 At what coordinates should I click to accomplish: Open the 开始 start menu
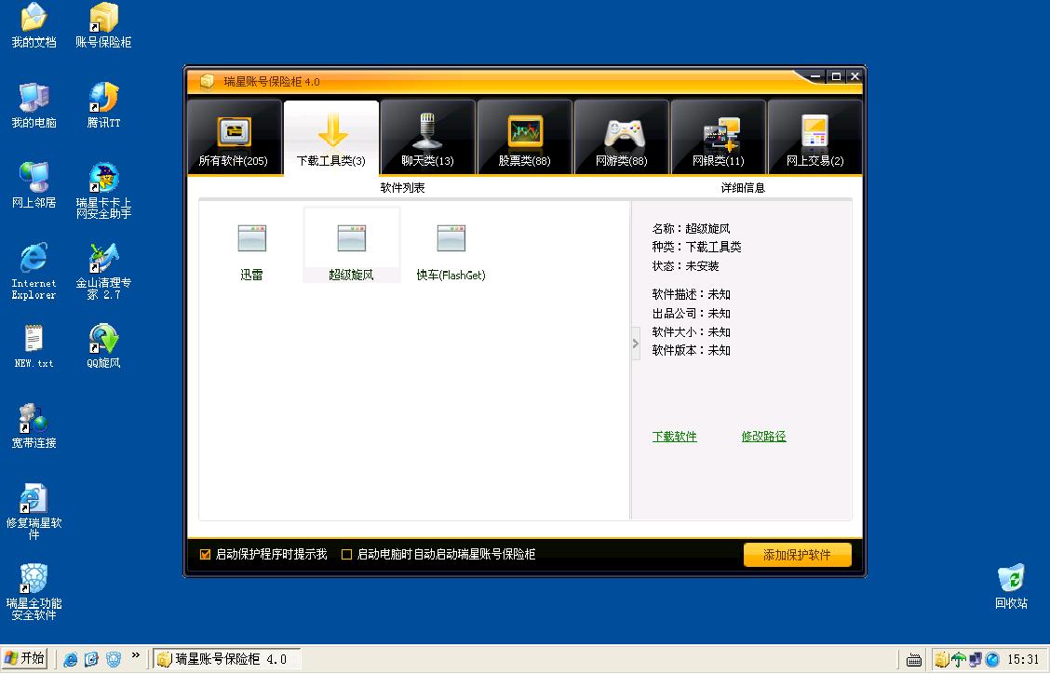click(x=25, y=658)
